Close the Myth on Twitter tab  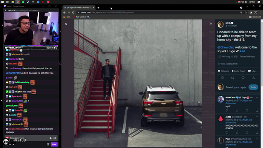pyautogui.click(x=93, y=8)
